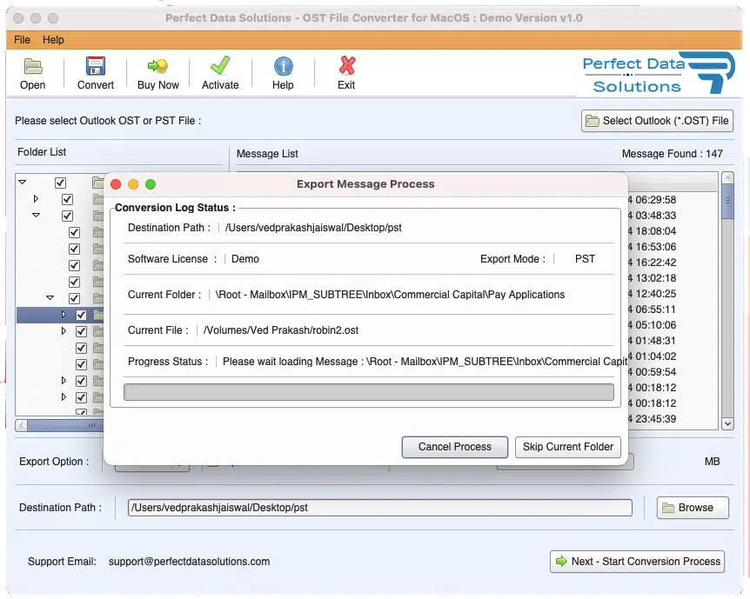Select the message row timed 13:02:18
Image resolution: width=750 pixels, height=599 pixels.
pyautogui.click(x=673, y=278)
